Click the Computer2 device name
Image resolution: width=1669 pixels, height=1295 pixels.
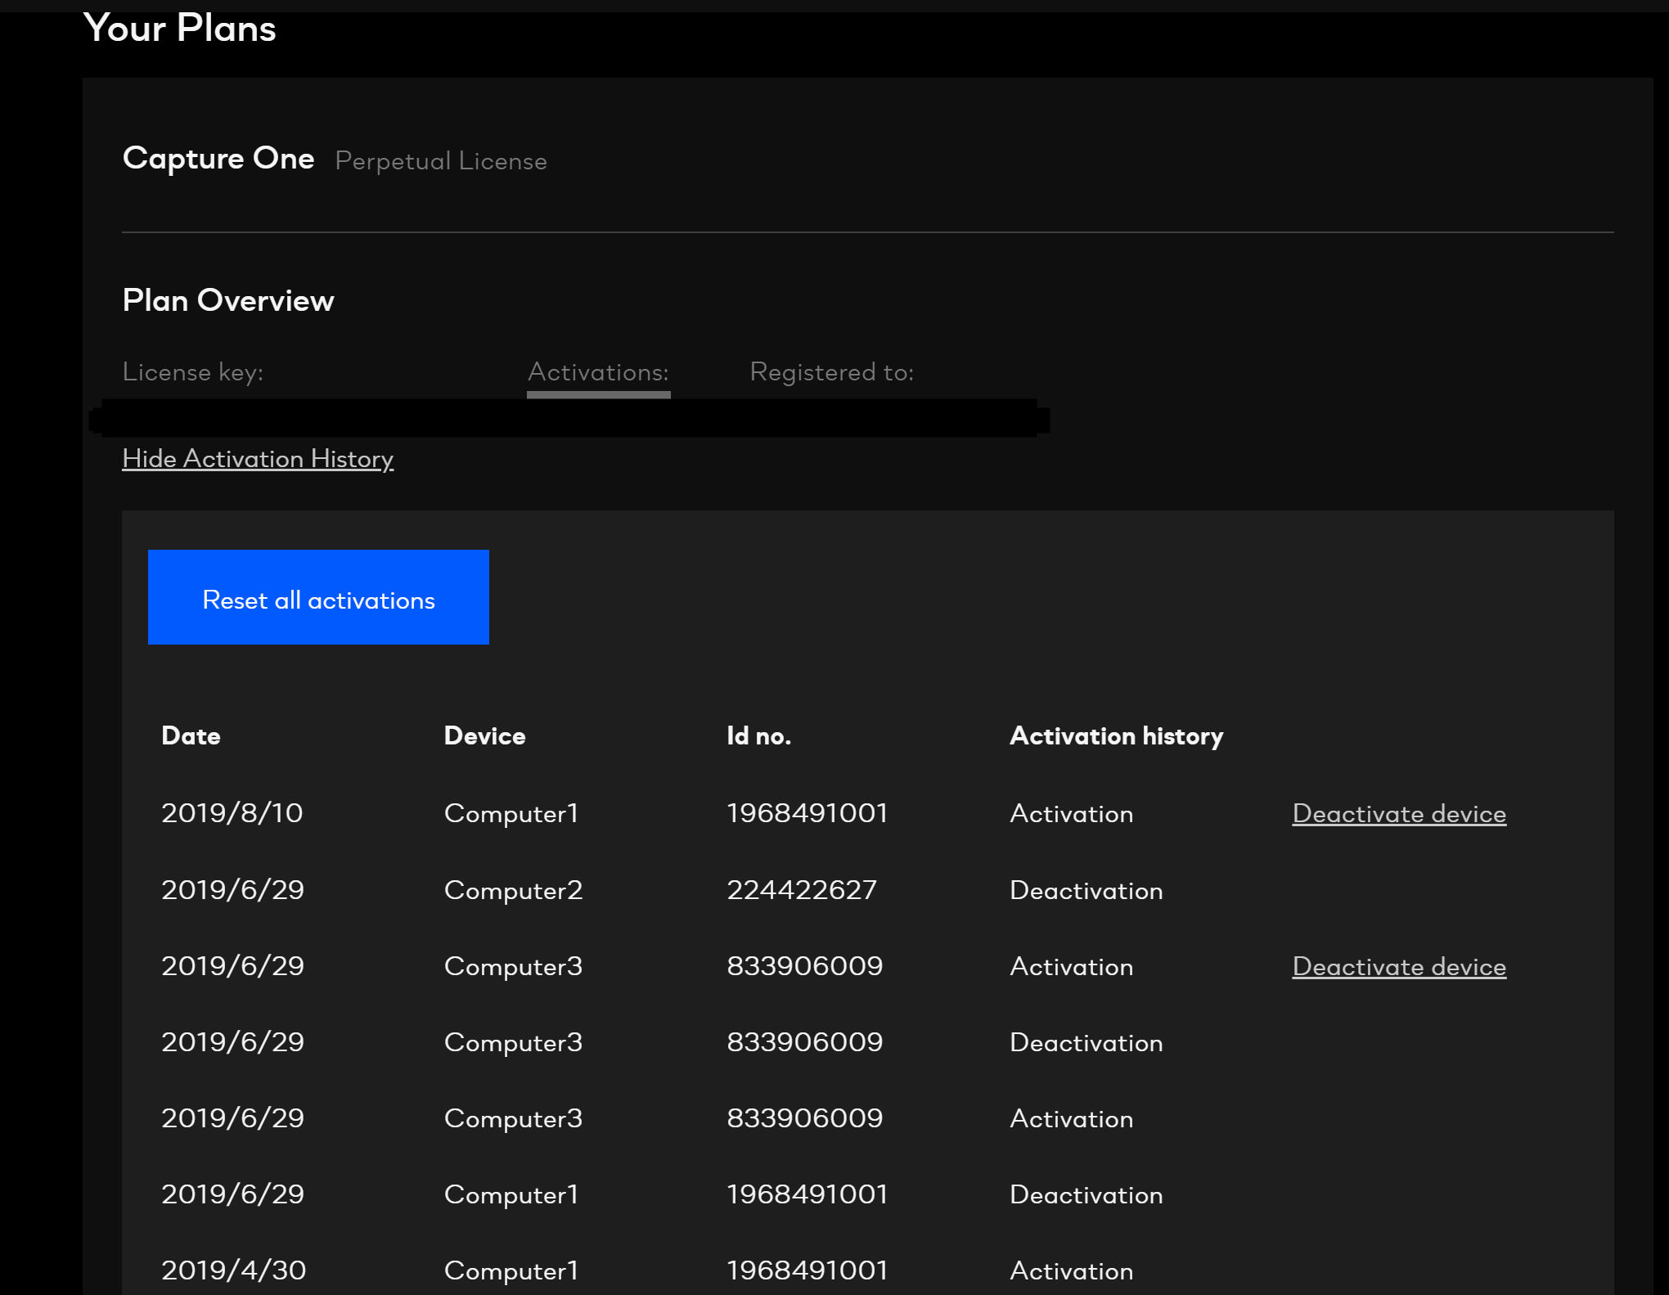(513, 890)
